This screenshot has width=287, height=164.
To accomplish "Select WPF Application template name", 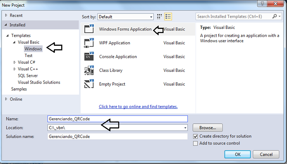I will click(x=115, y=43).
